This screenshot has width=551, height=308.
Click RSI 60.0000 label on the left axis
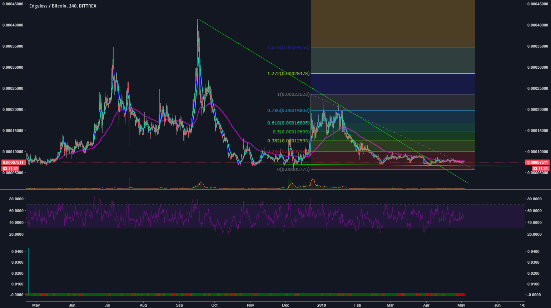click(x=16, y=211)
